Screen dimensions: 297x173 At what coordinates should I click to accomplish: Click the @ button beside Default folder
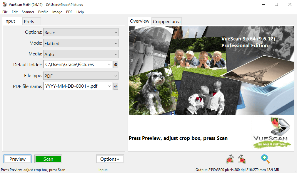(116, 65)
